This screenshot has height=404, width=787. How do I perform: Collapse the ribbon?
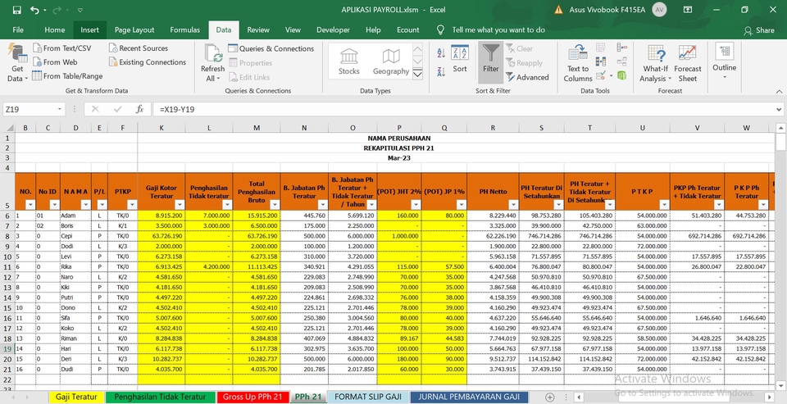click(x=779, y=91)
